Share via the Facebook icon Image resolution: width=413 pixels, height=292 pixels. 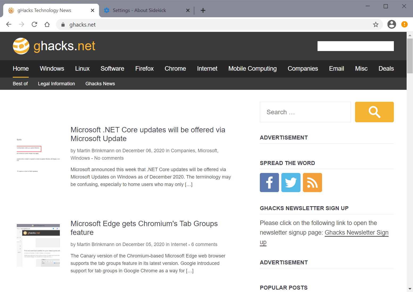pos(269,183)
